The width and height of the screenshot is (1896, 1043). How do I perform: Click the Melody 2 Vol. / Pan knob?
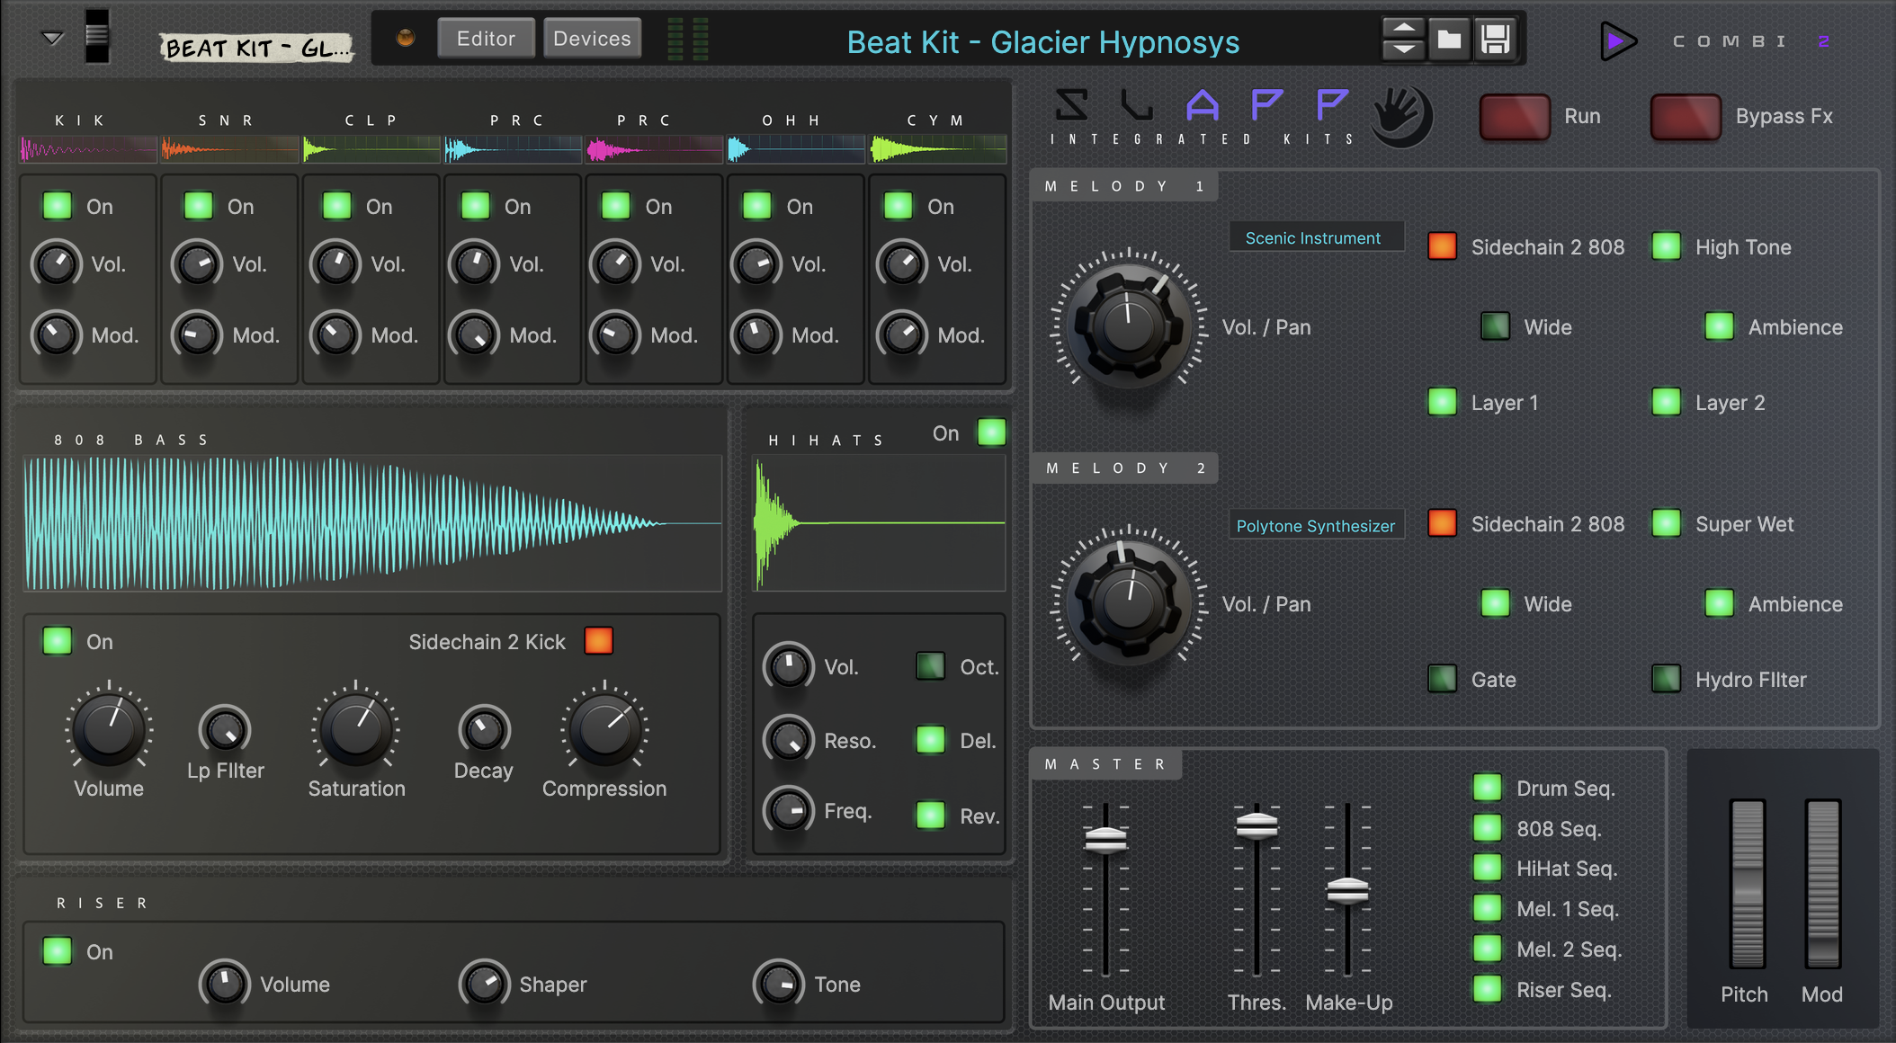tap(1129, 603)
